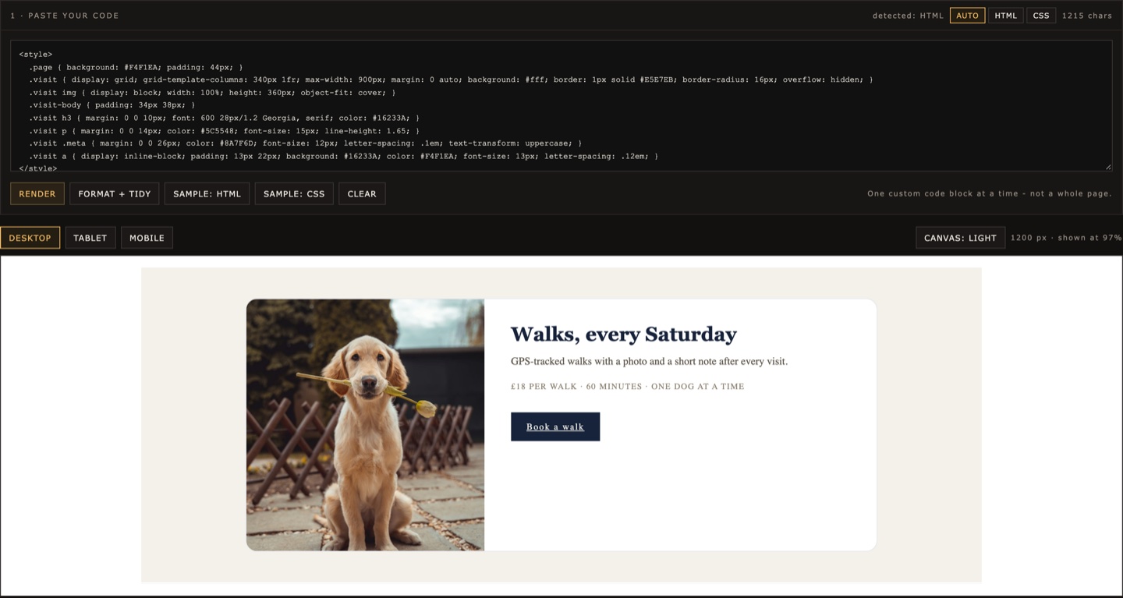The image size is (1123, 598).
Task: Switch preview to TABLET
Action: [90, 238]
